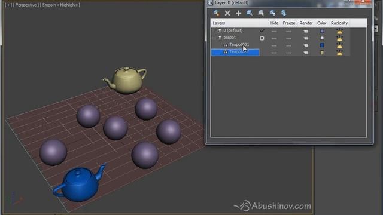Click the Freeze column header
The height and width of the screenshot is (215, 383).
(288, 23)
